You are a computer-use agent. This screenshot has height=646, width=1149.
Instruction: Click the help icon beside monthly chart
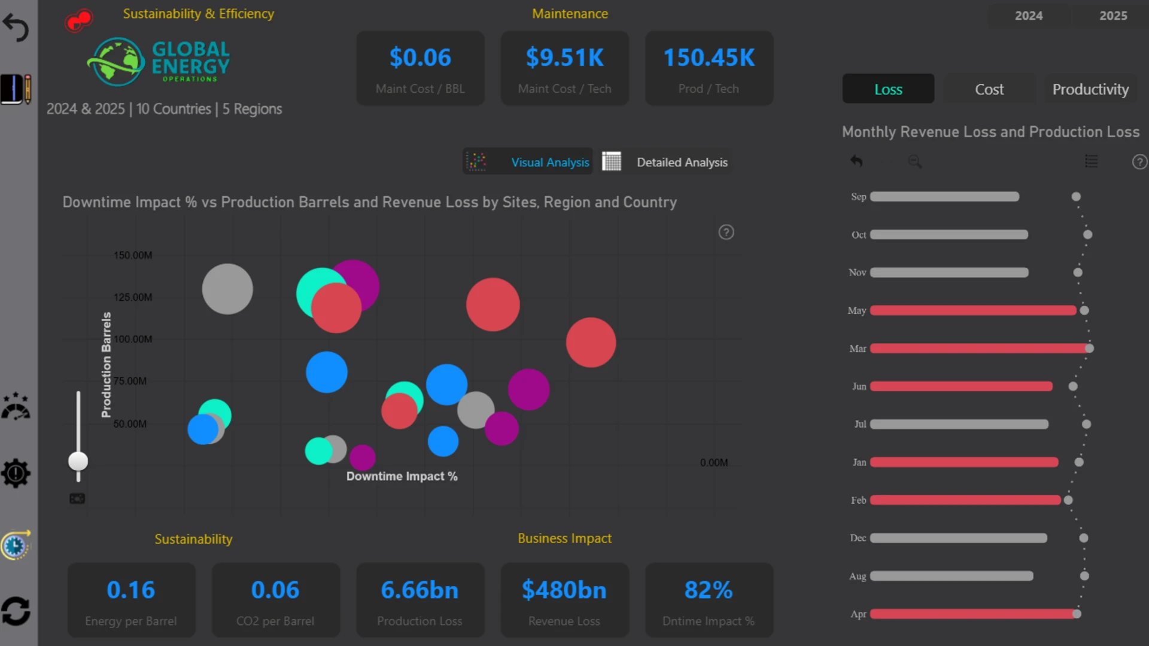pyautogui.click(x=1139, y=161)
